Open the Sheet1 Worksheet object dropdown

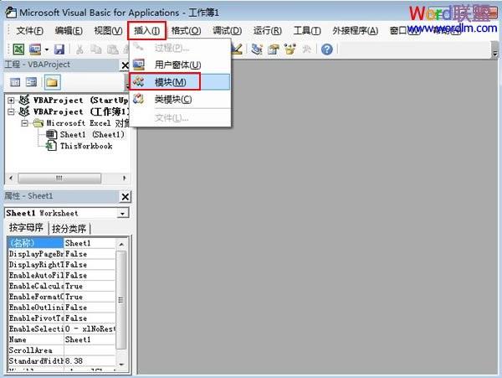(123, 214)
